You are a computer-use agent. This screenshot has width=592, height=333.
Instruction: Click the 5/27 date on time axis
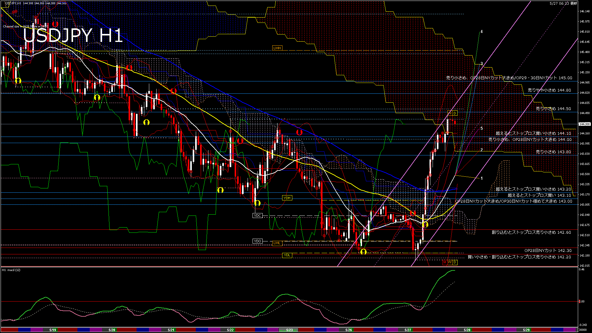[x=408, y=330]
